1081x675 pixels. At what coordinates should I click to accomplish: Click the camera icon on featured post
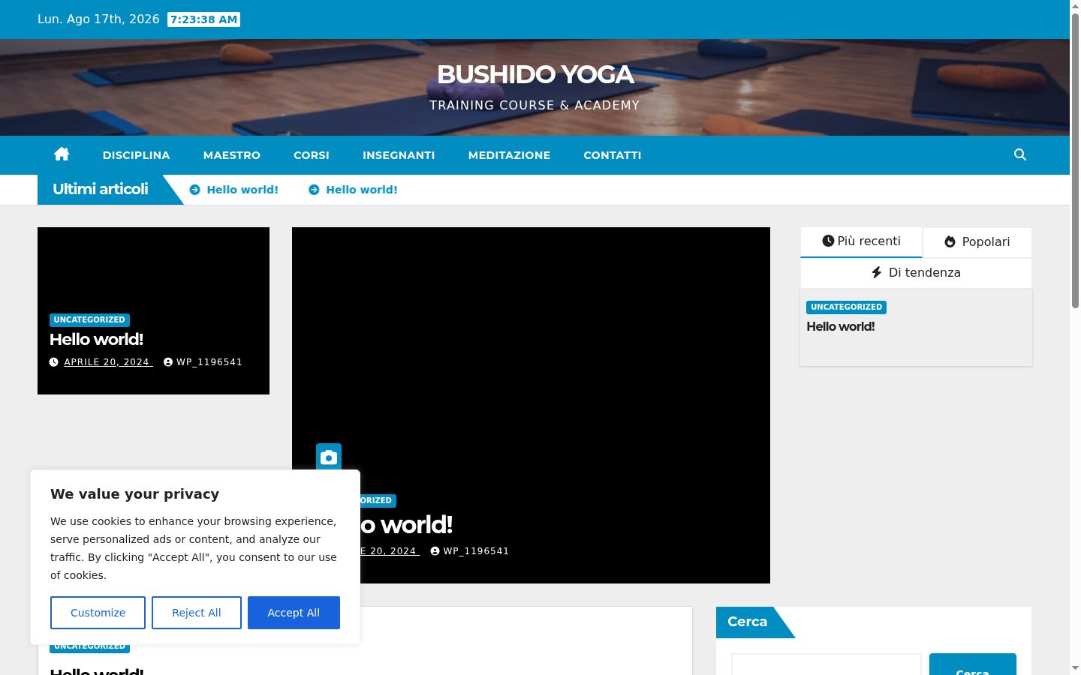pyautogui.click(x=329, y=457)
